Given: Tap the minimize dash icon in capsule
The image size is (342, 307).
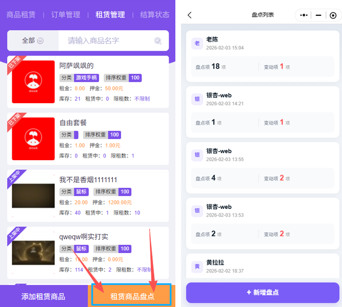Looking at the screenshot, I should [318, 15].
